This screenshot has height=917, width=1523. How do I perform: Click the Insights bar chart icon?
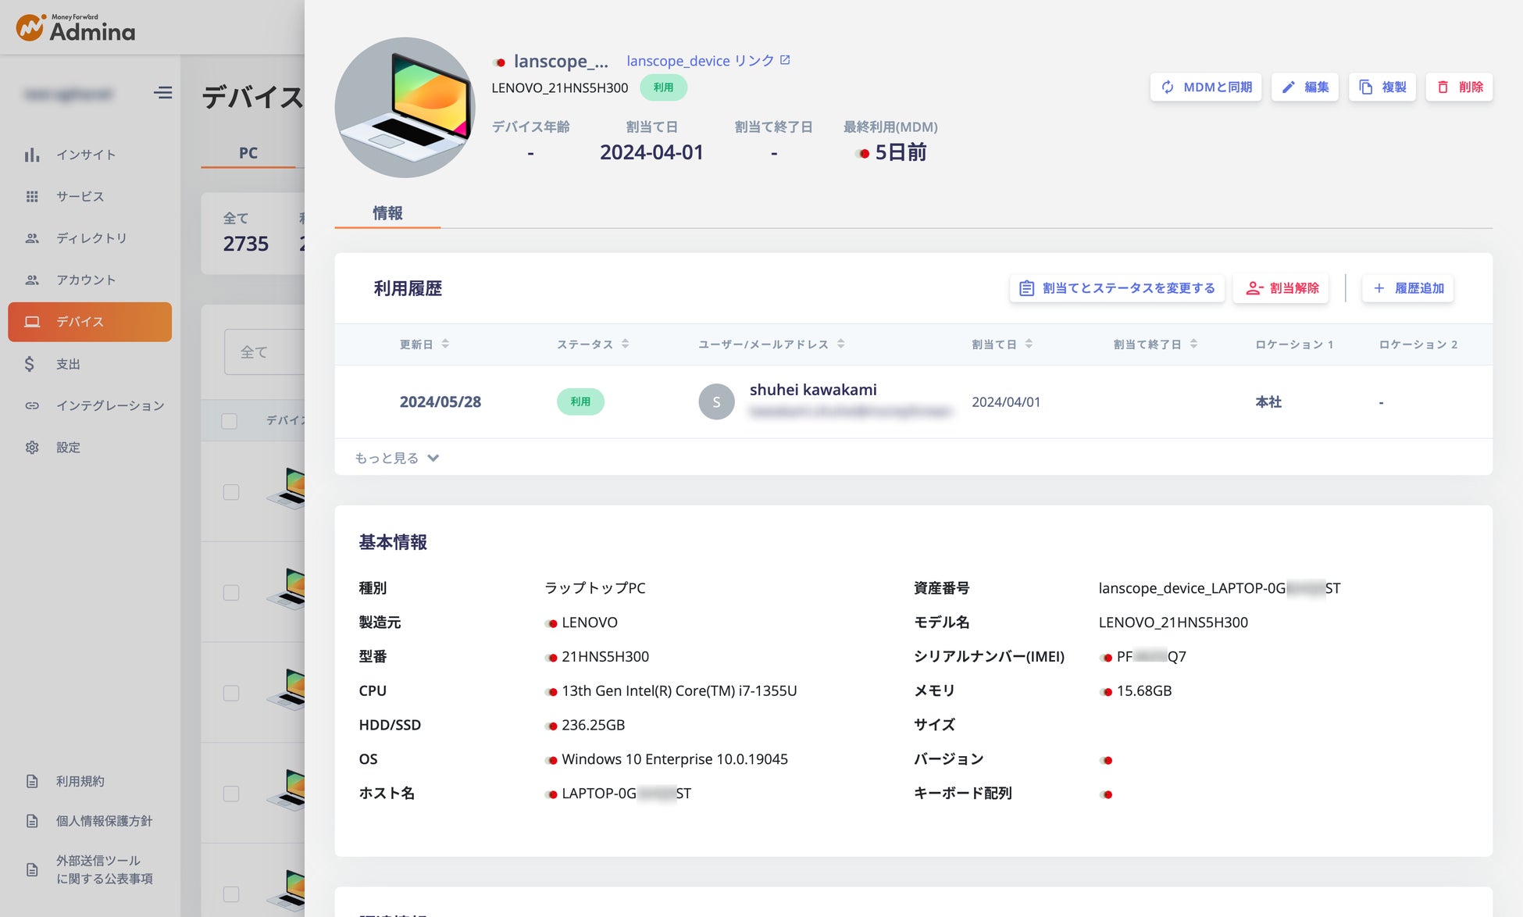pos(32,155)
